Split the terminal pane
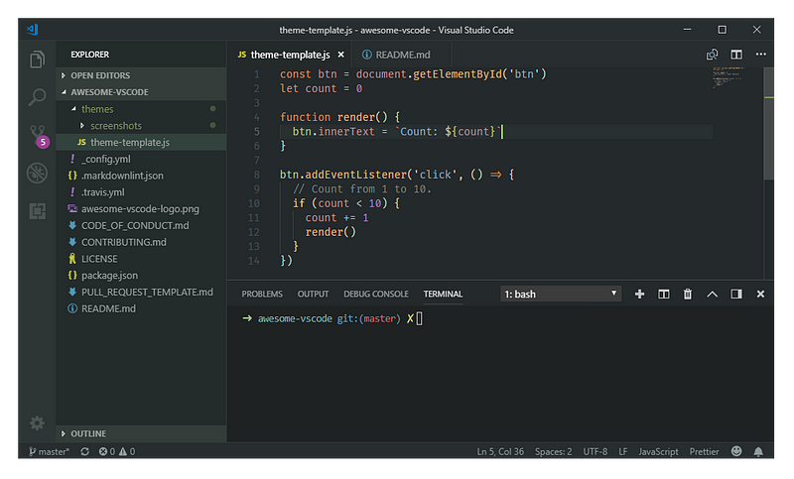794x479 pixels. [663, 294]
